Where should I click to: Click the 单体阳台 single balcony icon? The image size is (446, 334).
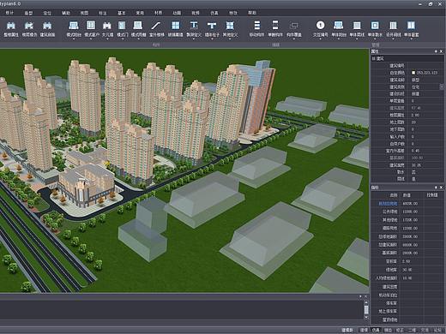coord(338,26)
